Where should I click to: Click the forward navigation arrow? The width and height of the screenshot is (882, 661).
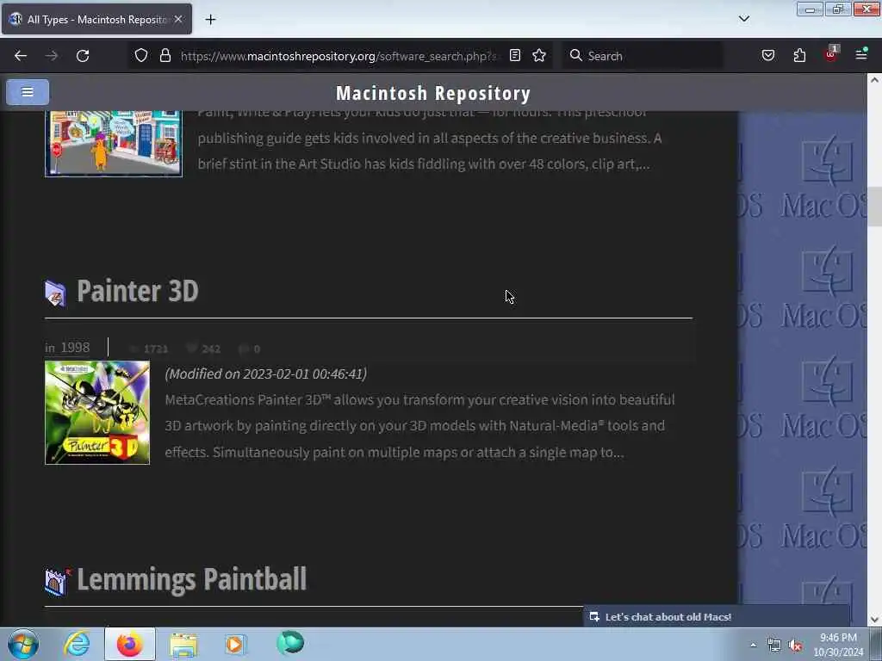coord(51,56)
